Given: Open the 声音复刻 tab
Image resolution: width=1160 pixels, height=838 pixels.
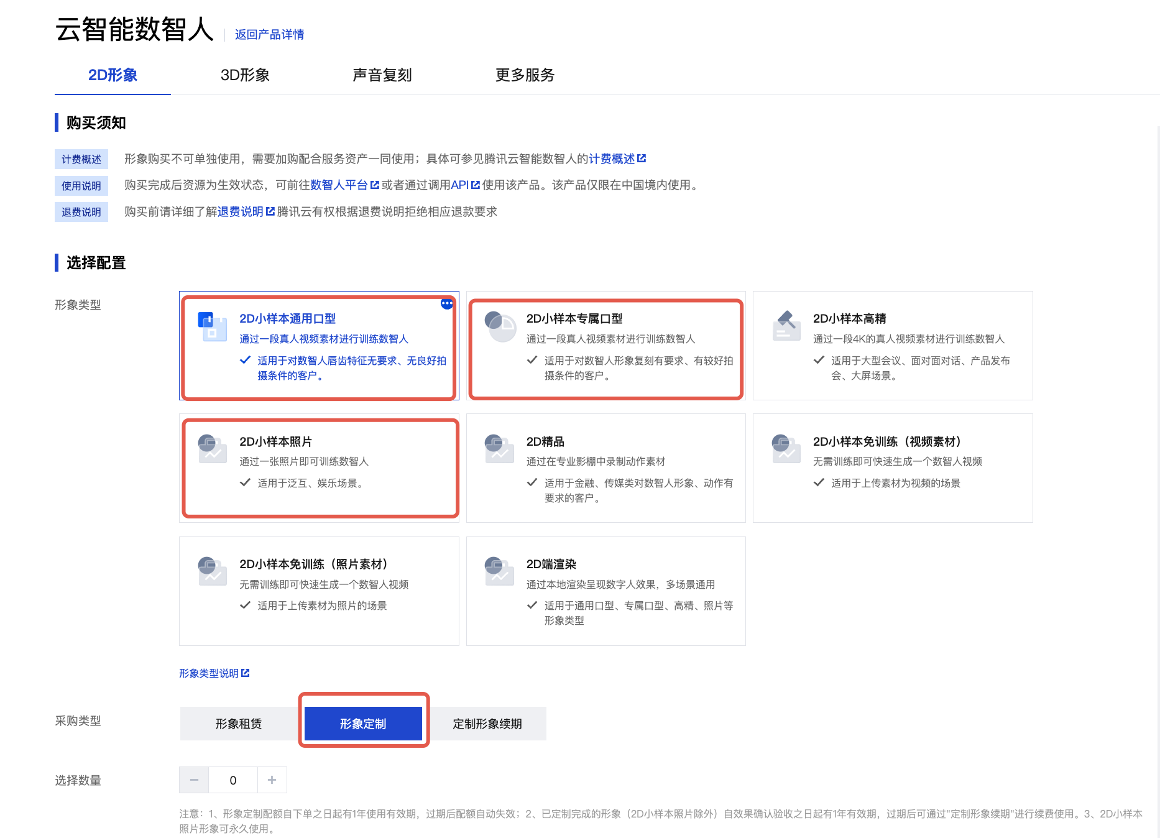Looking at the screenshot, I should pyautogui.click(x=382, y=75).
